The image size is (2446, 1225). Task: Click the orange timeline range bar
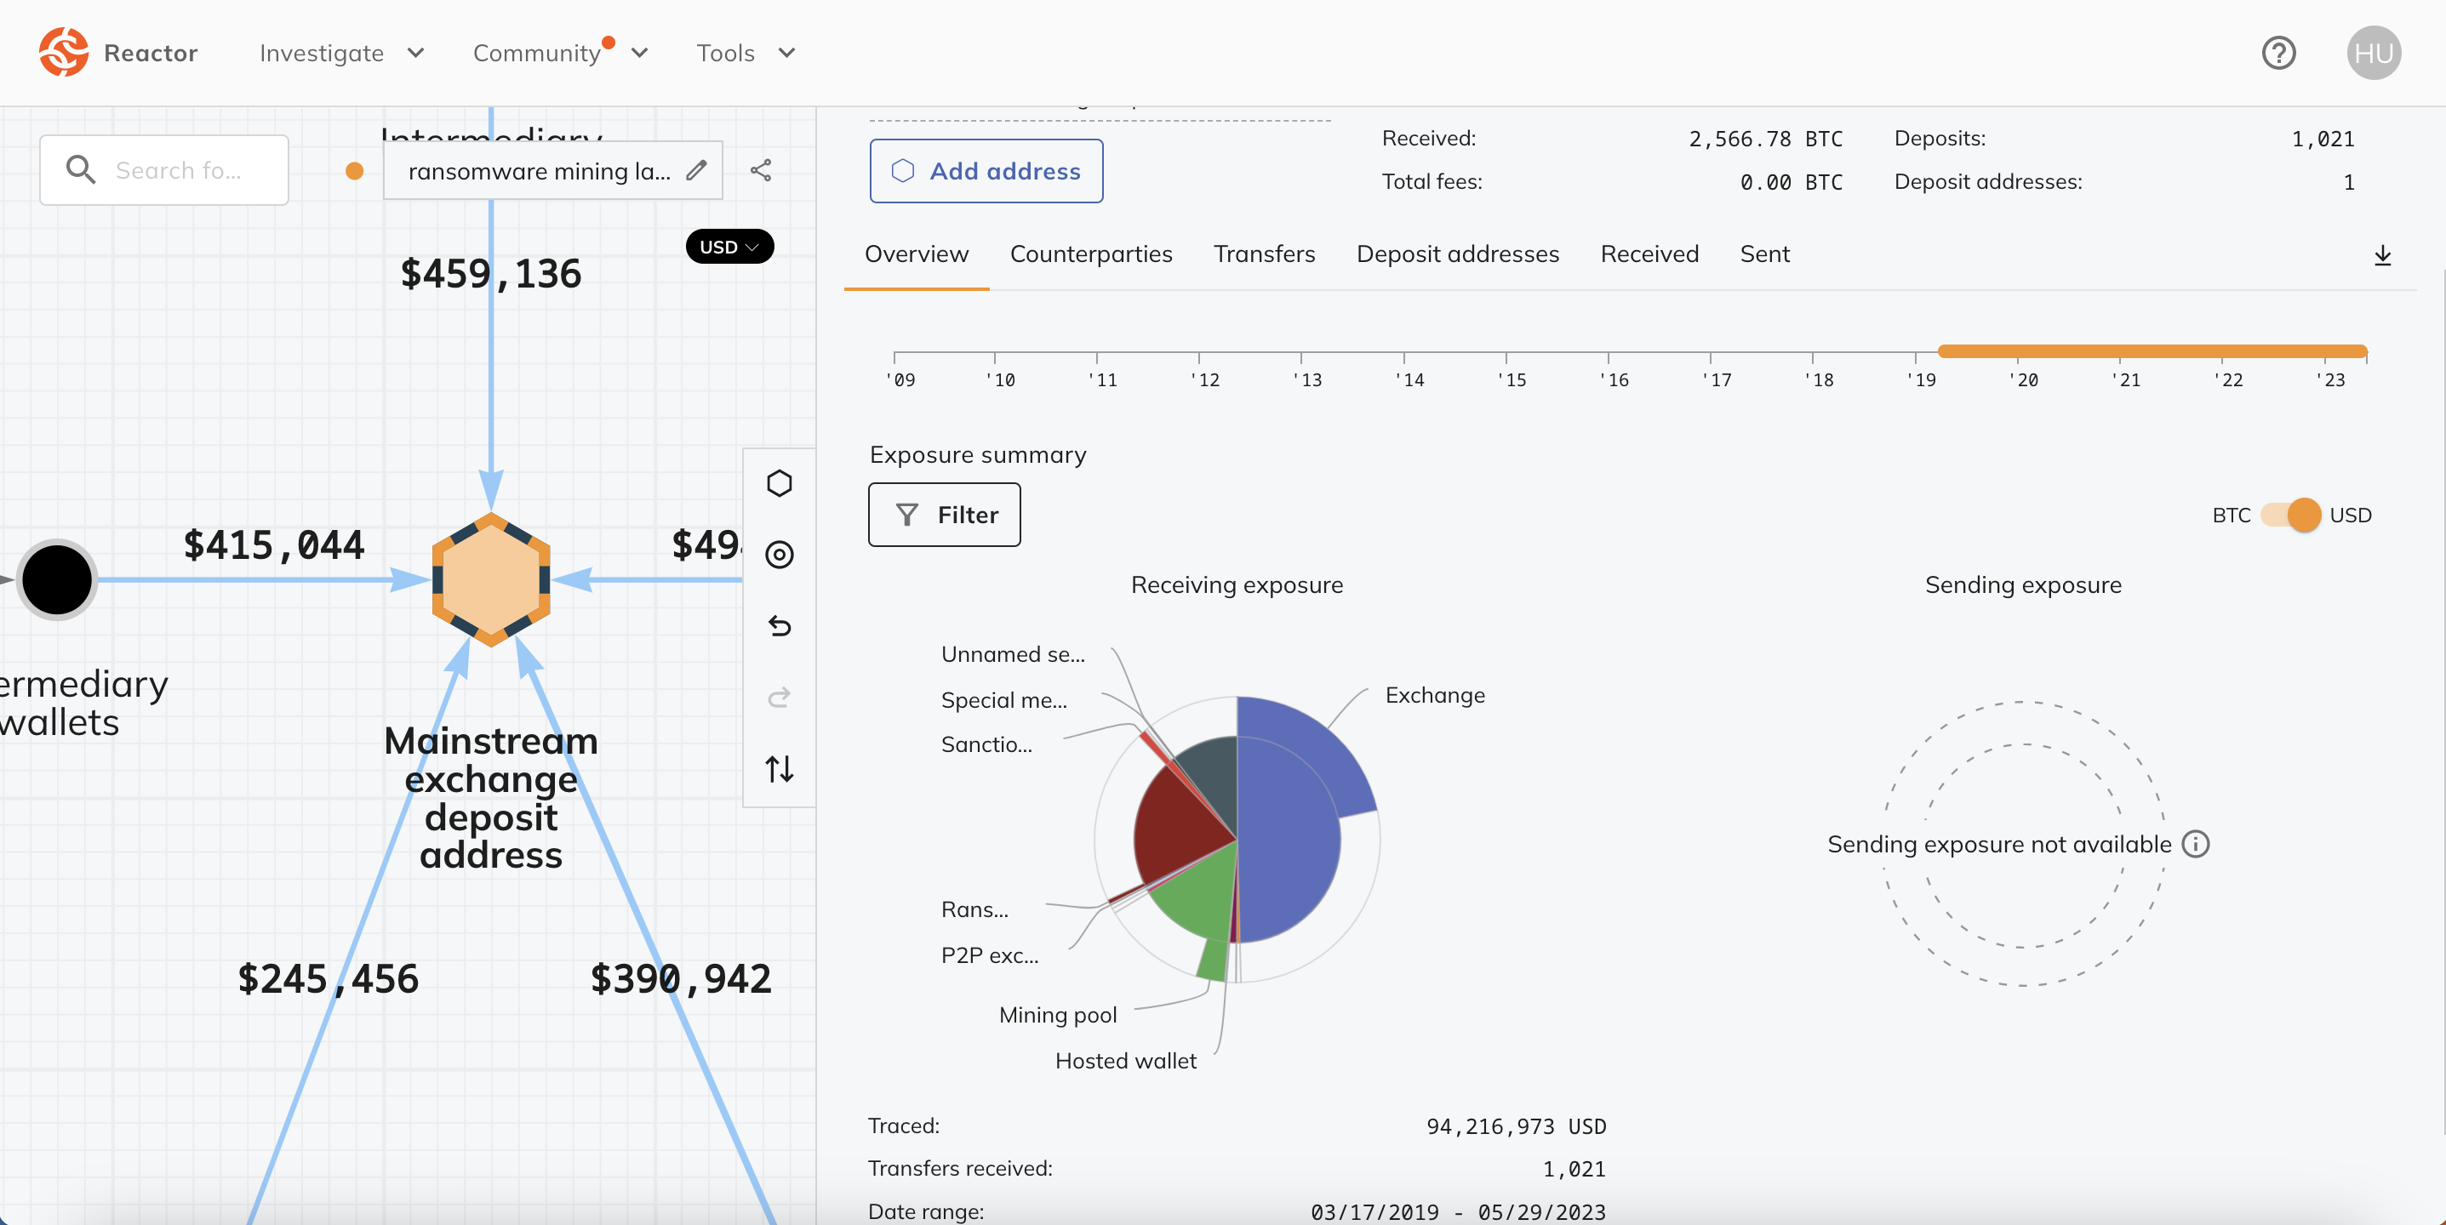(2151, 351)
